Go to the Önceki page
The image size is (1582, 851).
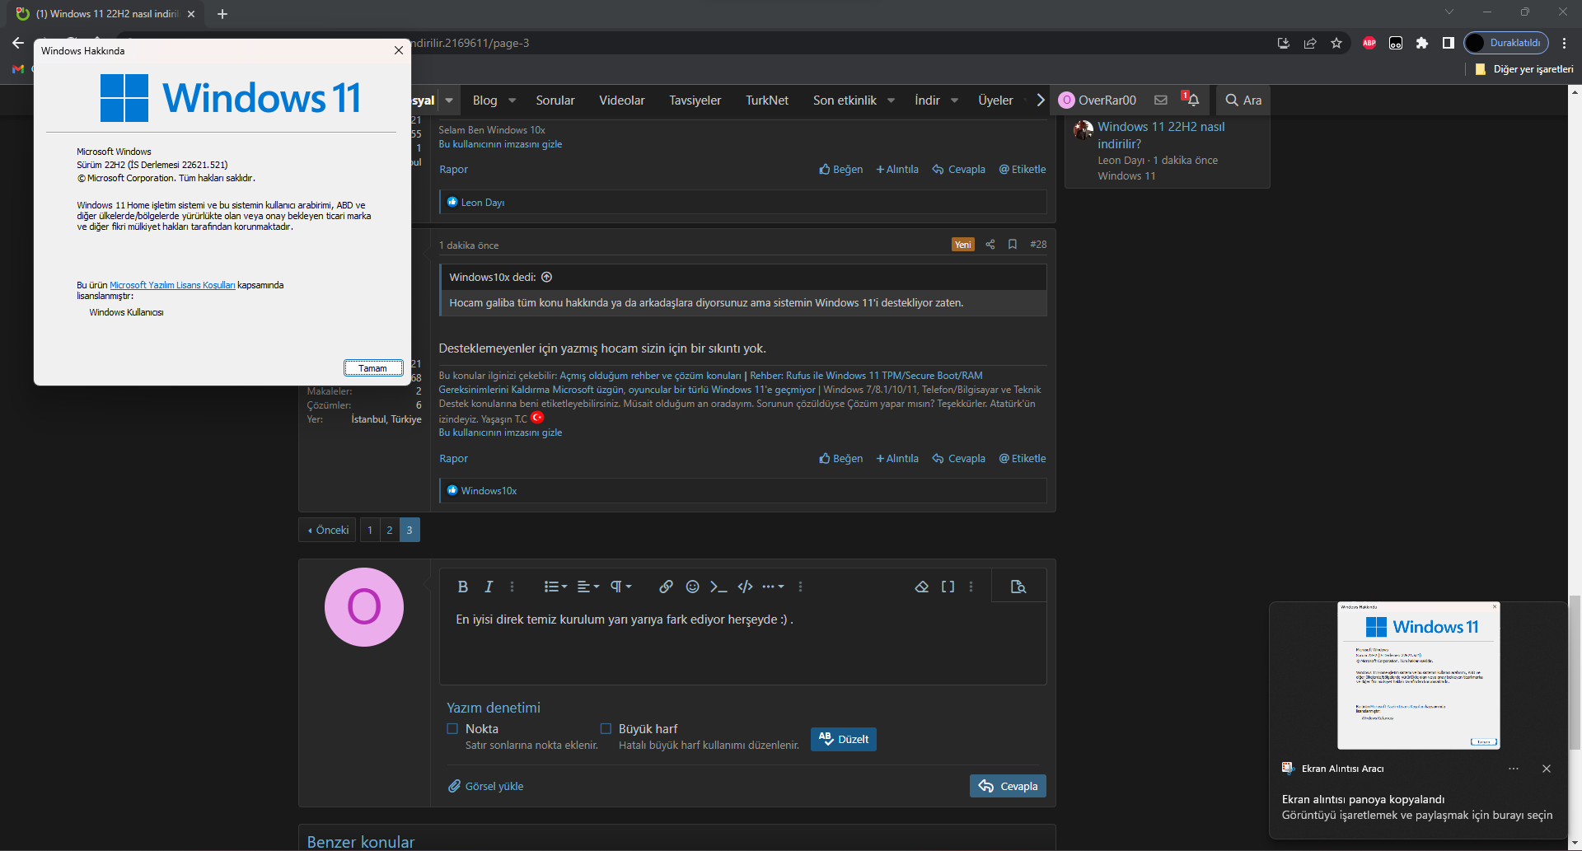pyautogui.click(x=328, y=530)
